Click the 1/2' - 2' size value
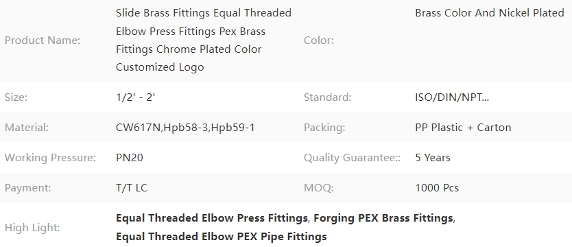 click(x=135, y=97)
